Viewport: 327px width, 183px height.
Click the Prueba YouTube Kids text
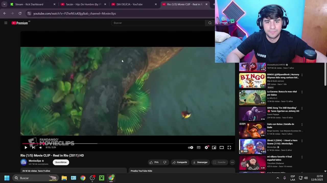141,171
